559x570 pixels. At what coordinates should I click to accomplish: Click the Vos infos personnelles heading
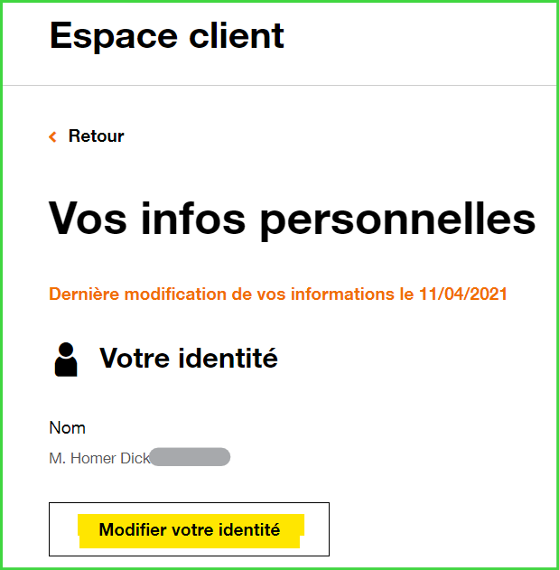[292, 218]
